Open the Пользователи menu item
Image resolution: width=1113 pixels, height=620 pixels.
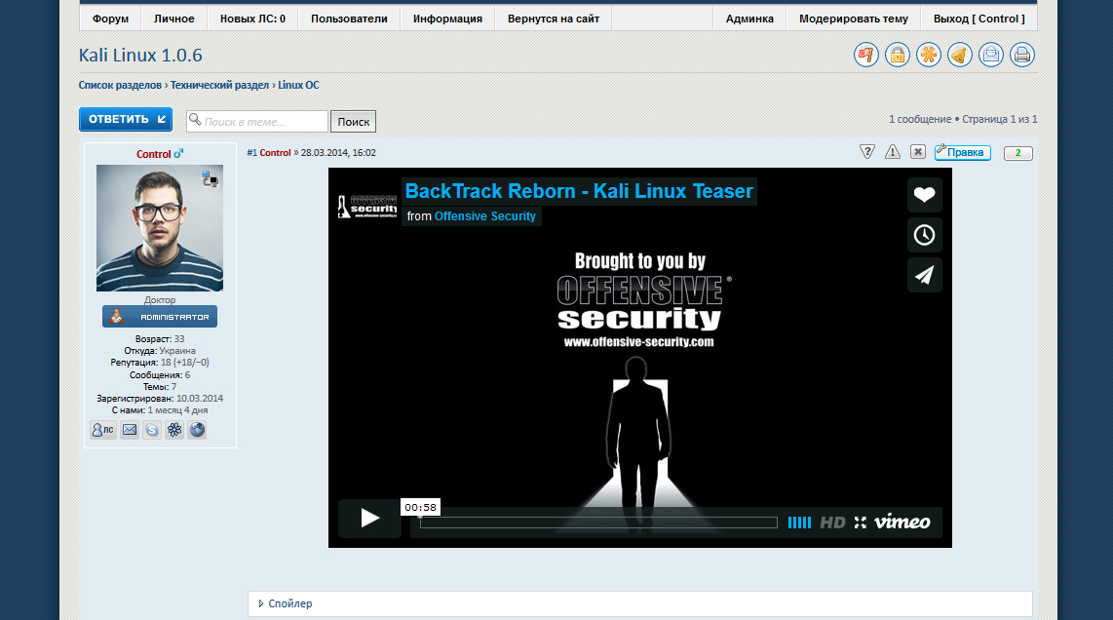point(349,19)
